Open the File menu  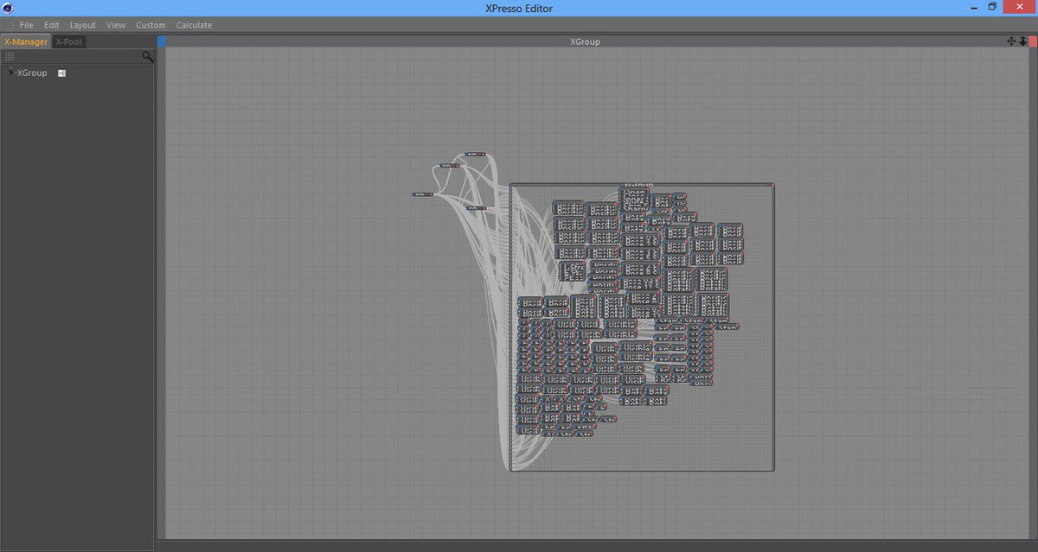click(x=27, y=25)
